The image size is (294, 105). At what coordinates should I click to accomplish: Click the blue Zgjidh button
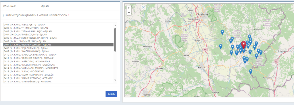111,94
